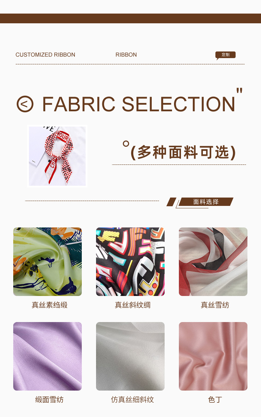Click the CUSTOMIZED RIBBON header text
Viewport: 261px width, 417px height.
(45, 55)
